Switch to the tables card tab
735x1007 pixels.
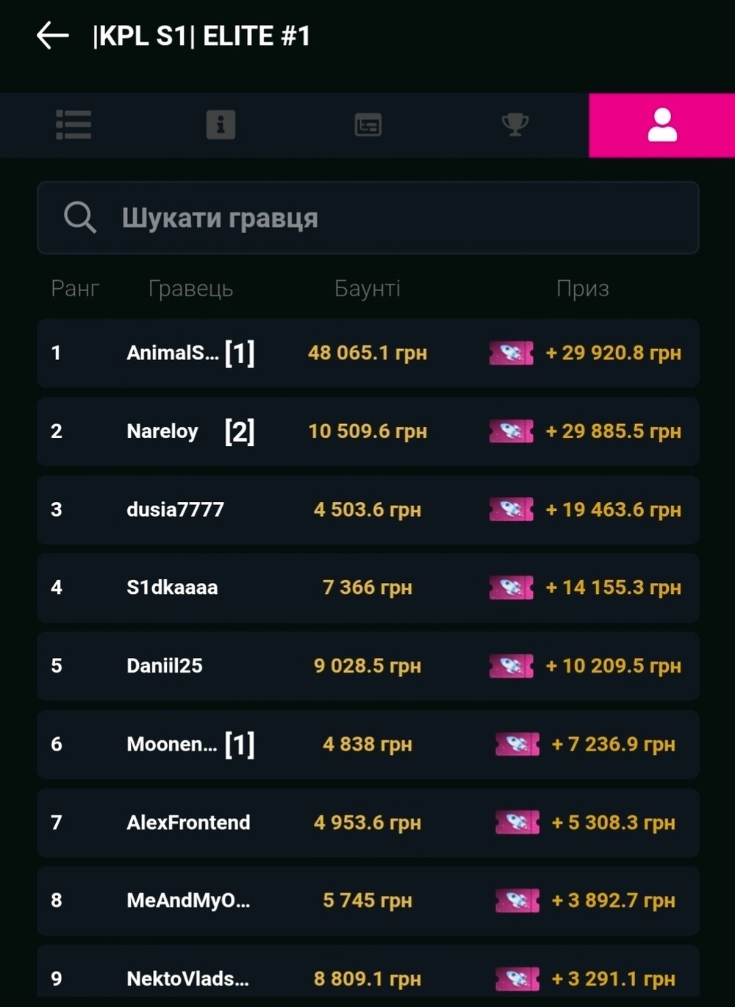(x=367, y=125)
